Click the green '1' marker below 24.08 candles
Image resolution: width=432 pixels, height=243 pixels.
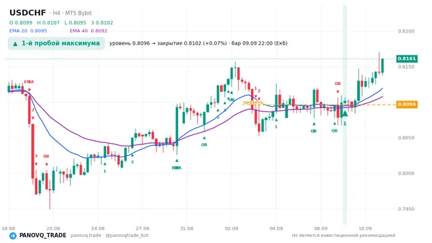pyautogui.click(x=105, y=171)
